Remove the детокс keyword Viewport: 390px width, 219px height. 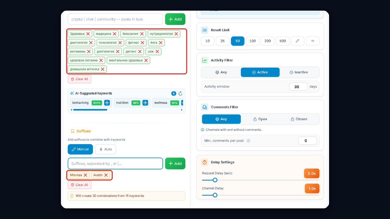[140, 51]
